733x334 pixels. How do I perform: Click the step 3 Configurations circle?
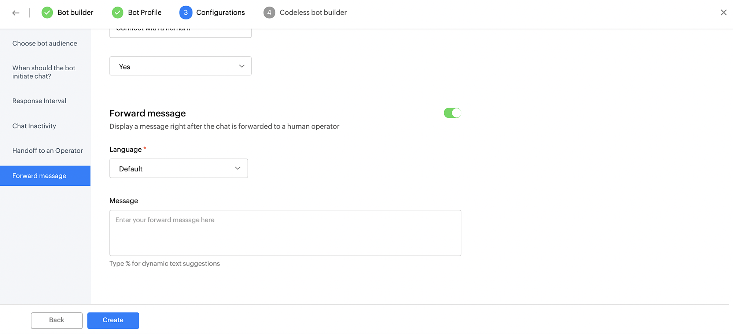pos(186,12)
